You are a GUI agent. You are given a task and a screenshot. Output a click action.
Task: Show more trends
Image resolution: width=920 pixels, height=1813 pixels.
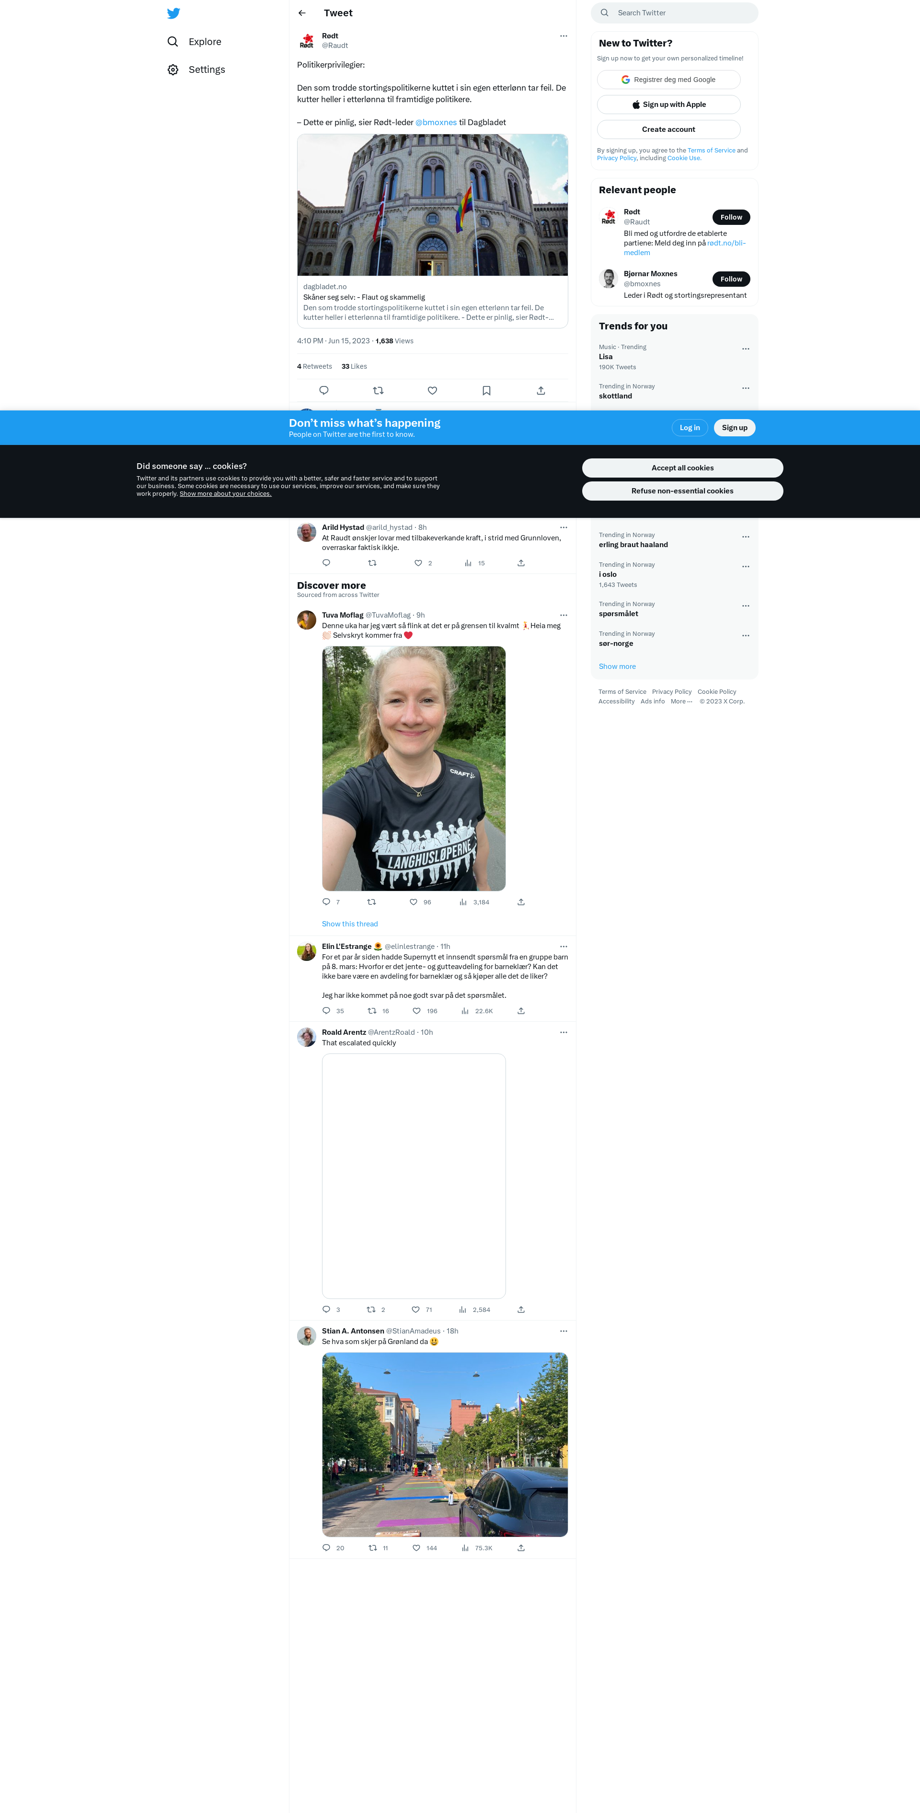pyautogui.click(x=617, y=667)
